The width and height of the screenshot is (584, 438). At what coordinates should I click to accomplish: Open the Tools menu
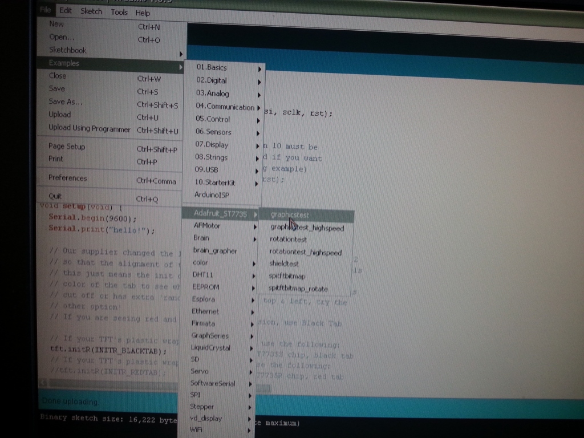pyautogui.click(x=119, y=13)
